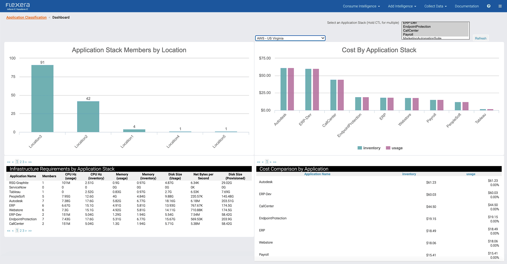The width and height of the screenshot is (507, 264).
Task: Go to first page above Cost Comparison table
Action: click(x=258, y=162)
